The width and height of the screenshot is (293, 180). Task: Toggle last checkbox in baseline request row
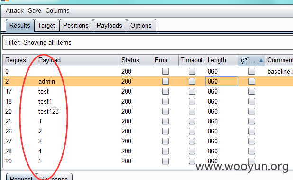252,71
